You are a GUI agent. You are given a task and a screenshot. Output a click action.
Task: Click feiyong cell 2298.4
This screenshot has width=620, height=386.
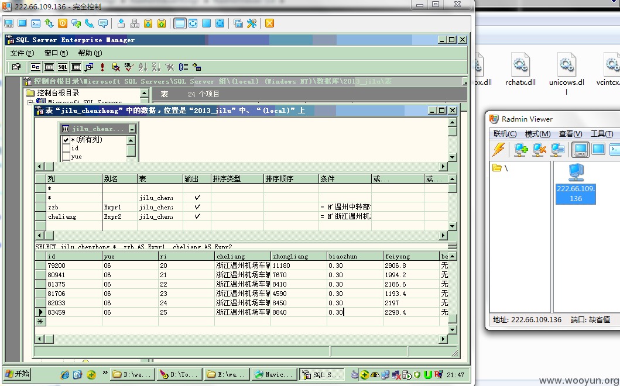[411, 312]
